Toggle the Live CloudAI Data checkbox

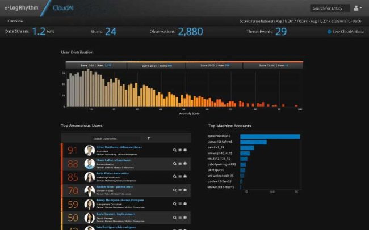(x=329, y=32)
